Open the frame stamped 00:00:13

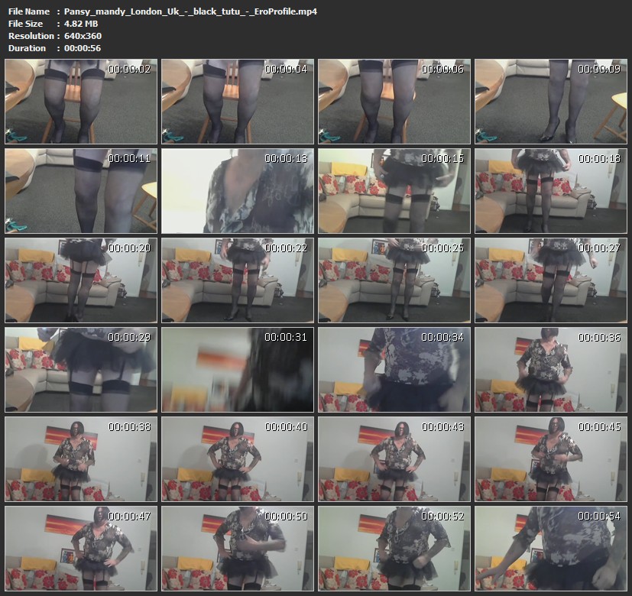pyautogui.click(x=238, y=191)
